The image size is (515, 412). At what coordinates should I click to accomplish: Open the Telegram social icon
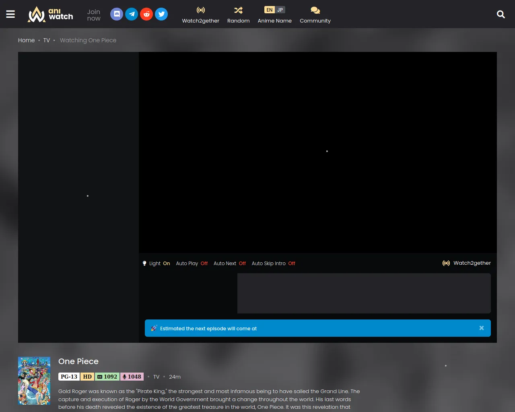click(132, 14)
